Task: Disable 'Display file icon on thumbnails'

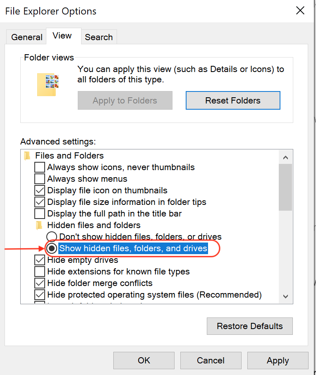Action: click(39, 190)
